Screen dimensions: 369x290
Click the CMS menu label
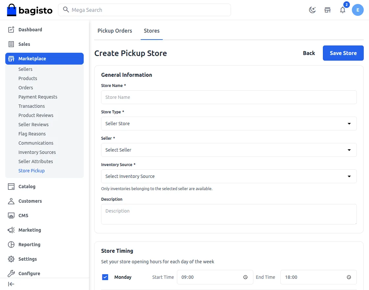pyautogui.click(x=23, y=216)
